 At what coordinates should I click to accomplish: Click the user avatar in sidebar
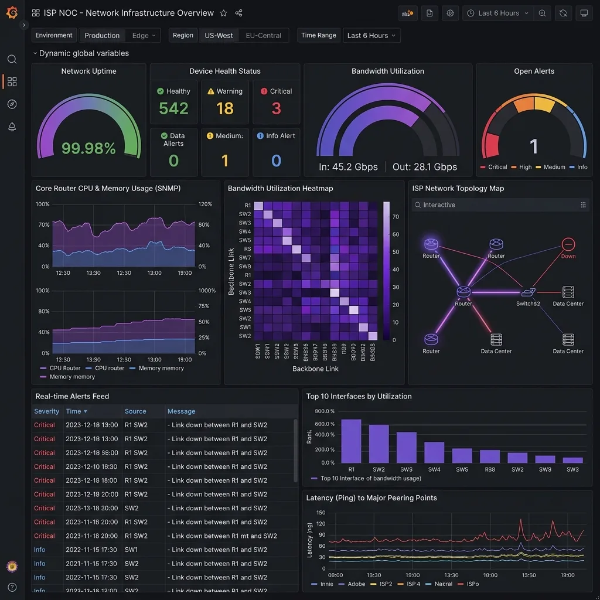tap(12, 566)
